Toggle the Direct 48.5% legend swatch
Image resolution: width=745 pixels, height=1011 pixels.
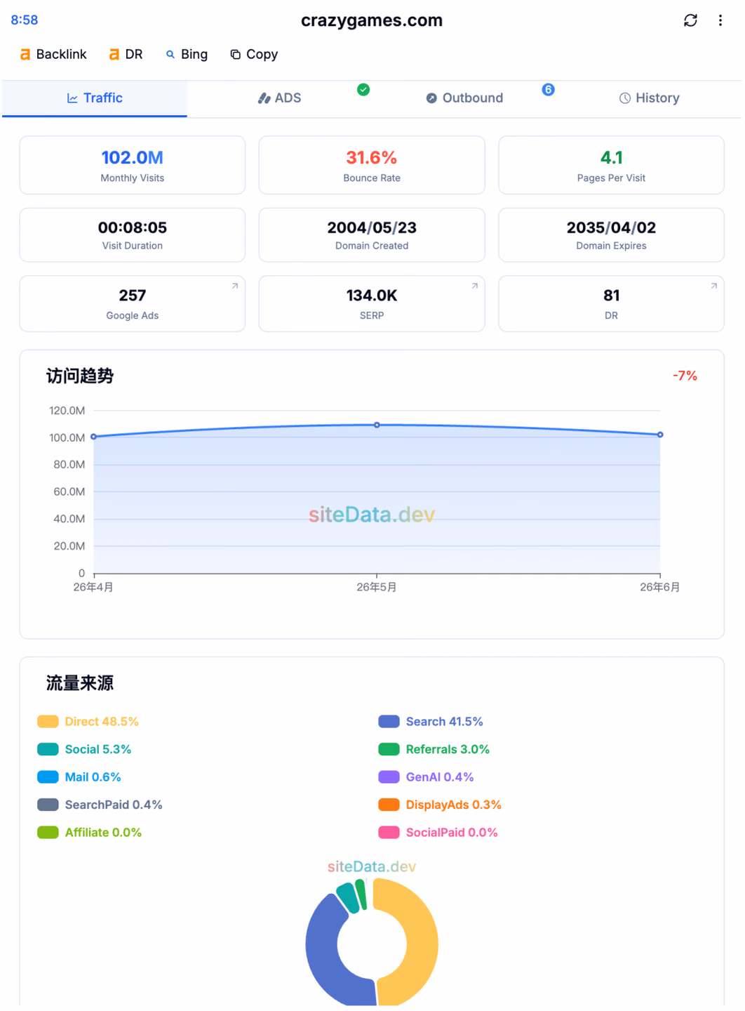click(48, 722)
